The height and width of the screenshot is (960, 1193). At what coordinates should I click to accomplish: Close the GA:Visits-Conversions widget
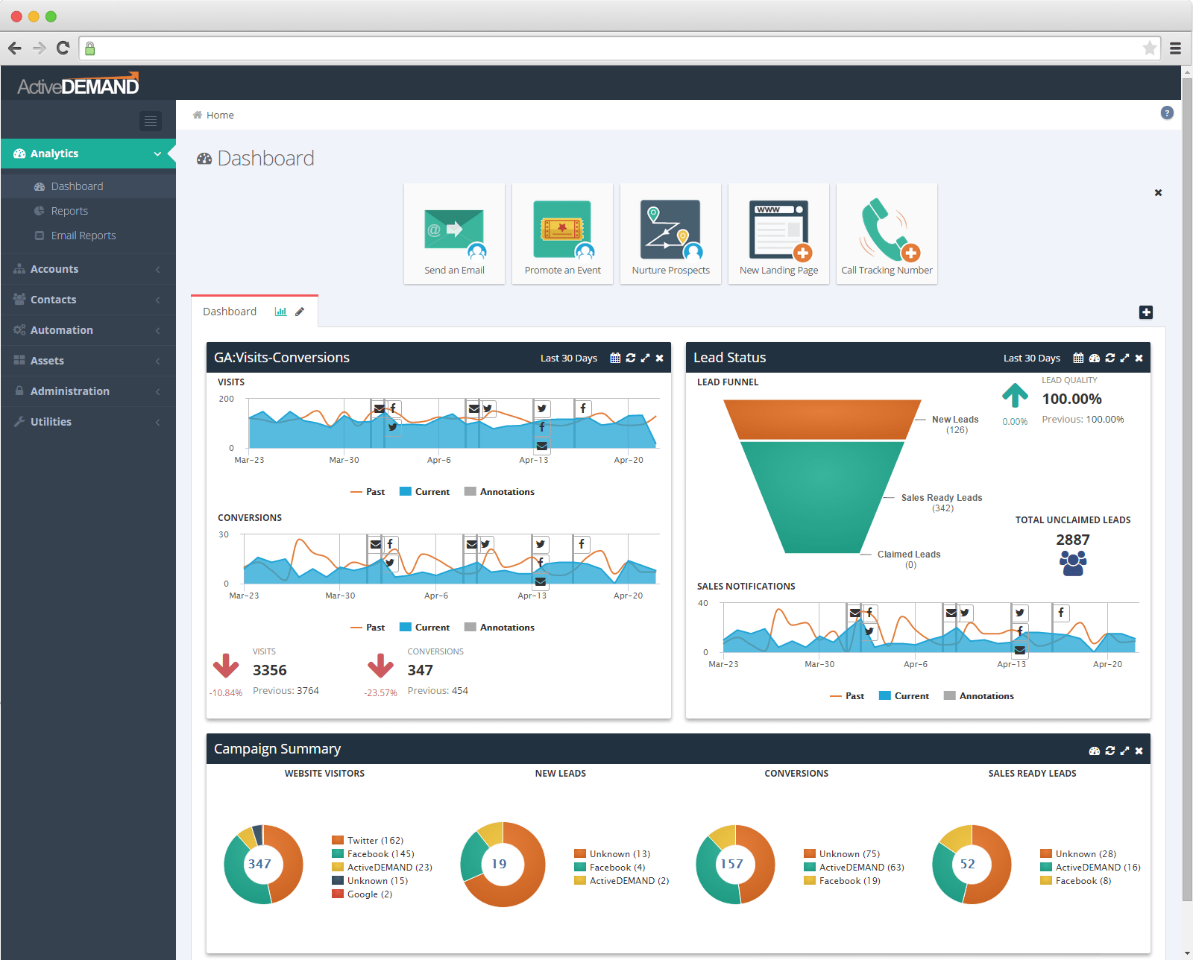pyautogui.click(x=659, y=358)
